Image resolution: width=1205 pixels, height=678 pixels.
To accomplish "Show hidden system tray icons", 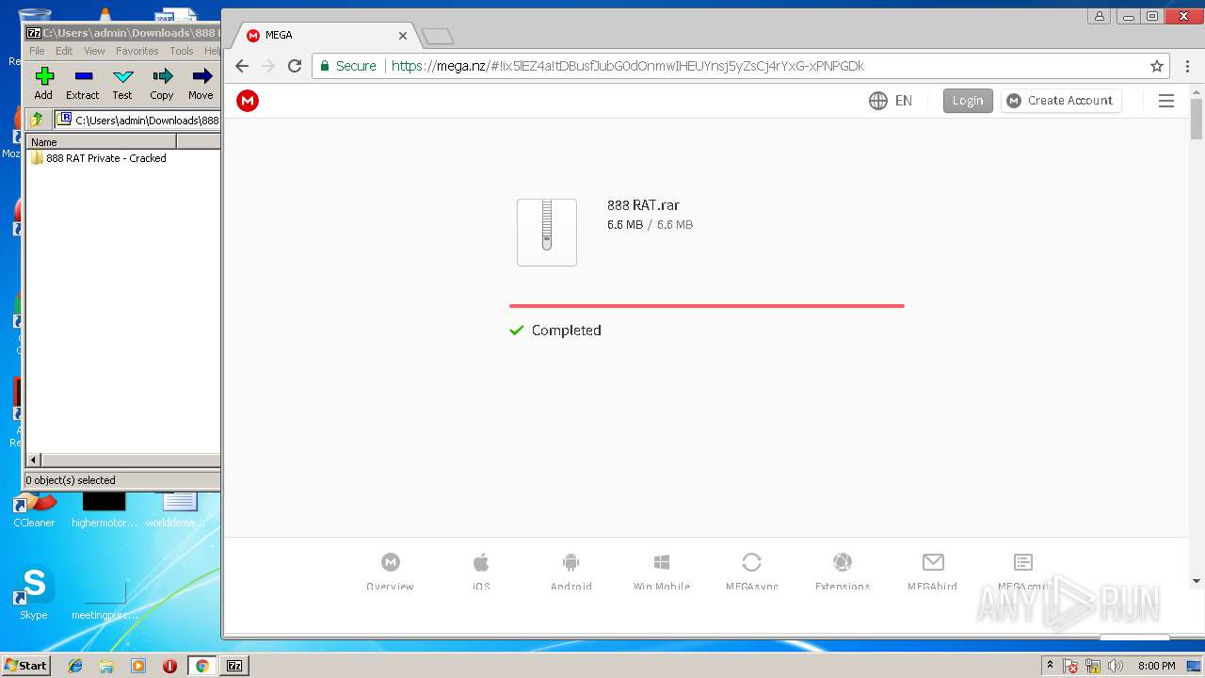I will pyautogui.click(x=1050, y=666).
